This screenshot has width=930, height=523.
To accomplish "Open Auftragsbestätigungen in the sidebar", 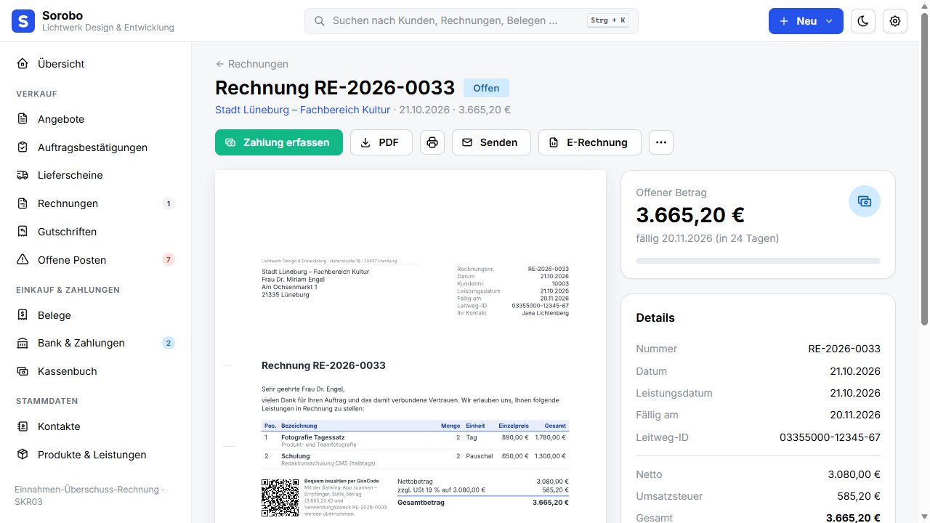I will tap(96, 147).
